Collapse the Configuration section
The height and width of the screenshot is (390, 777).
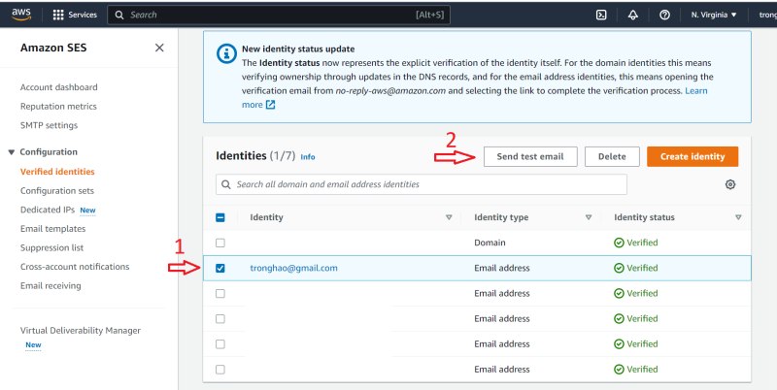[12, 152]
